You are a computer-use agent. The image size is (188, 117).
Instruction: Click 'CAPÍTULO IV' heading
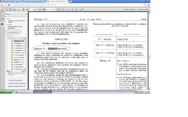[61, 39]
